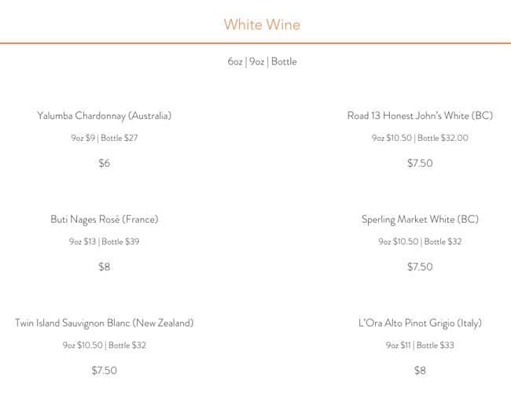
Task: Click the 6oz | 9oz | Bottle size line
Action: click(262, 61)
